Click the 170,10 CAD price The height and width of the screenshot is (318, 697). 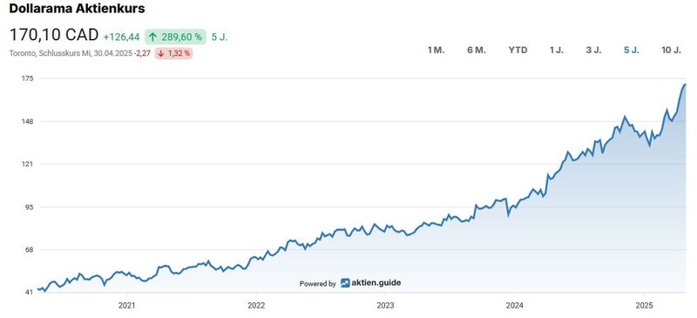tap(54, 35)
